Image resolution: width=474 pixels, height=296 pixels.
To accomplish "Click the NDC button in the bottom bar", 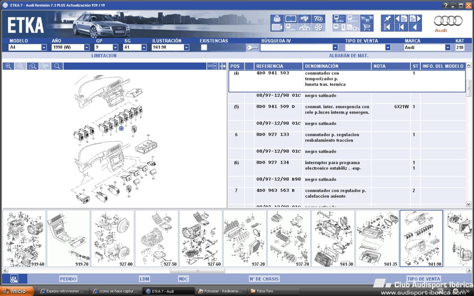I will click(183, 279).
